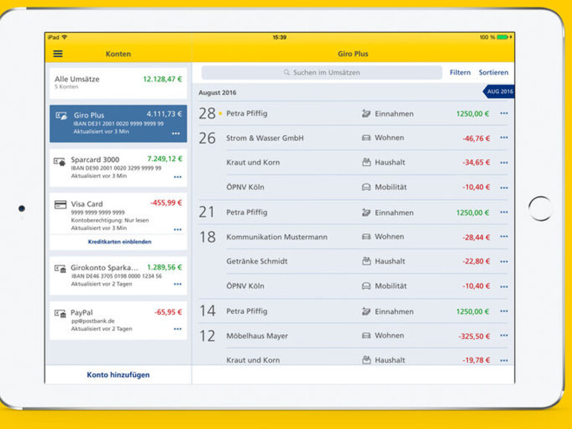The image size is (572, 429).
Task: Select the Sparcard 3000 account
Action: [118, 168]
